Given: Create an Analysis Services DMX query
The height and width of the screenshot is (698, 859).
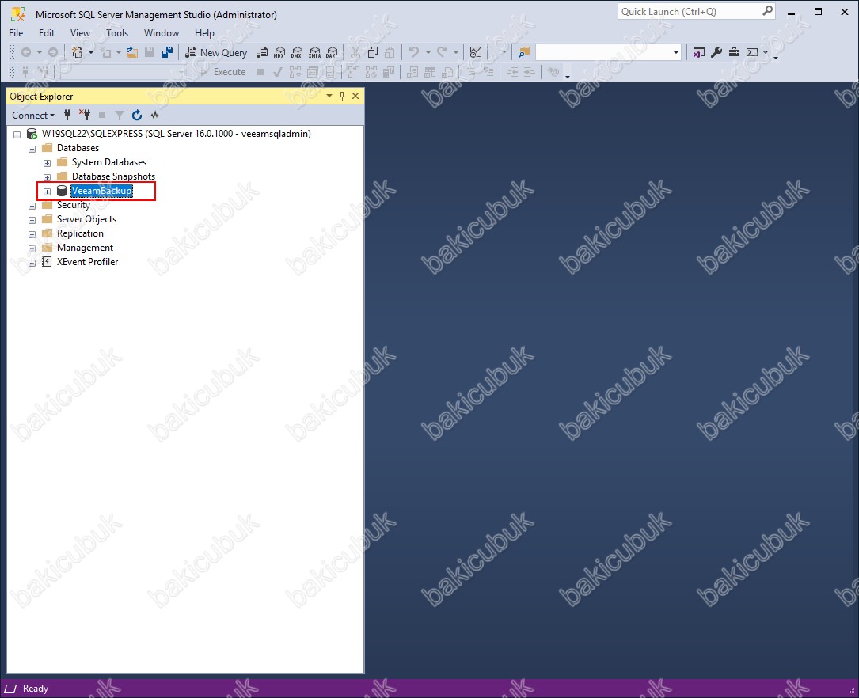Looking at the screenshot, I should coord(297,52).
